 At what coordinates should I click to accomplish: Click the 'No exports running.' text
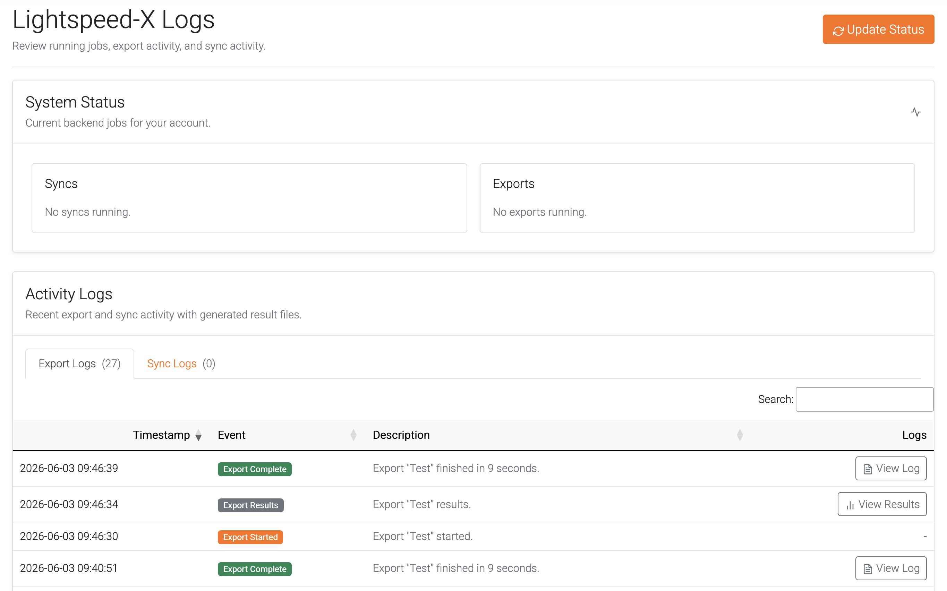click(539, 212)
